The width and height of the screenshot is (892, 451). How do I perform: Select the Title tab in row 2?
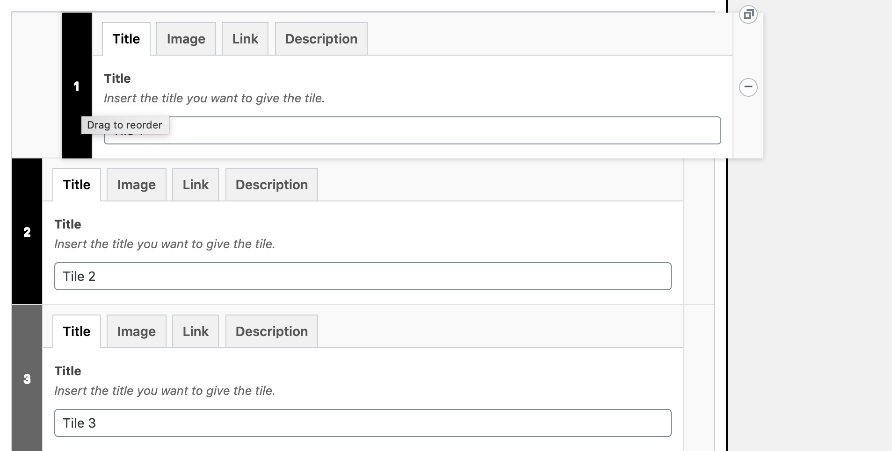pyautogui.click(x=77, y=185)
